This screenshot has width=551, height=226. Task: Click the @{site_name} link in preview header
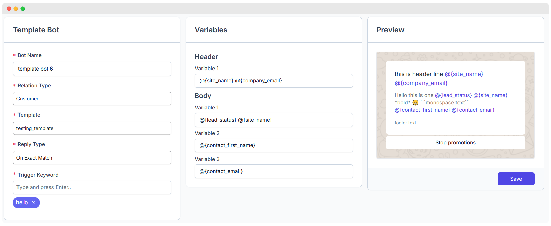[464, 74]
